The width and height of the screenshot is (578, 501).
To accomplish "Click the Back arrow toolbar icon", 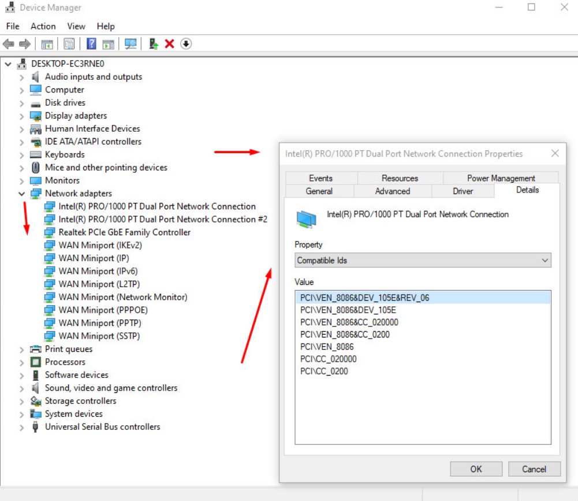I will click(x=9, y=44).
